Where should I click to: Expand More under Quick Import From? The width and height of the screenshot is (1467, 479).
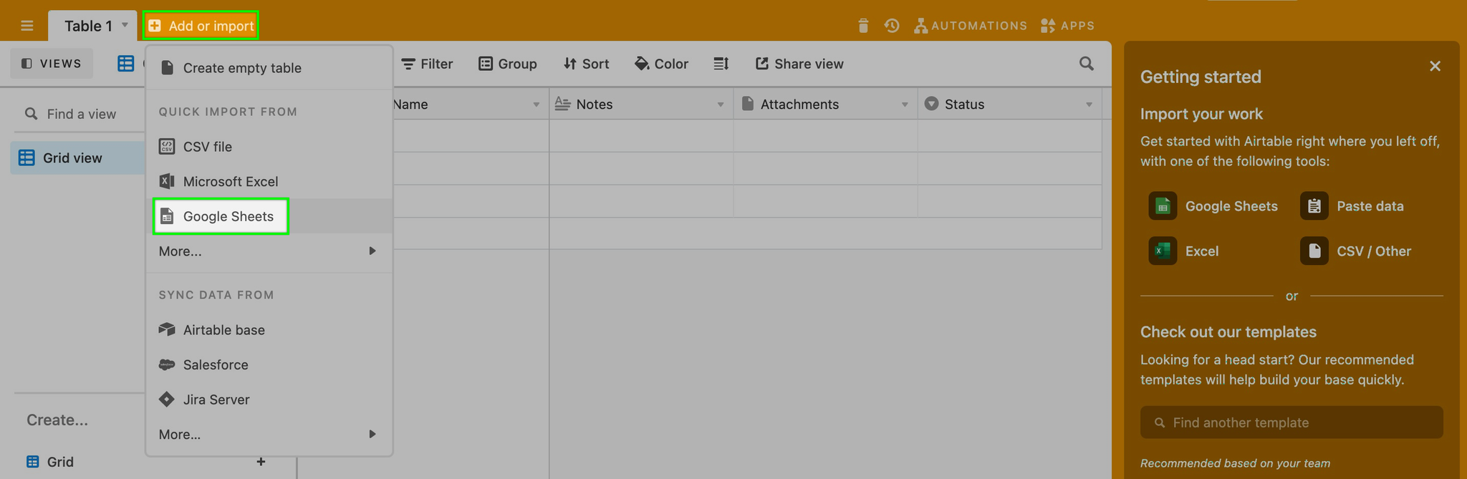point(269,251)
